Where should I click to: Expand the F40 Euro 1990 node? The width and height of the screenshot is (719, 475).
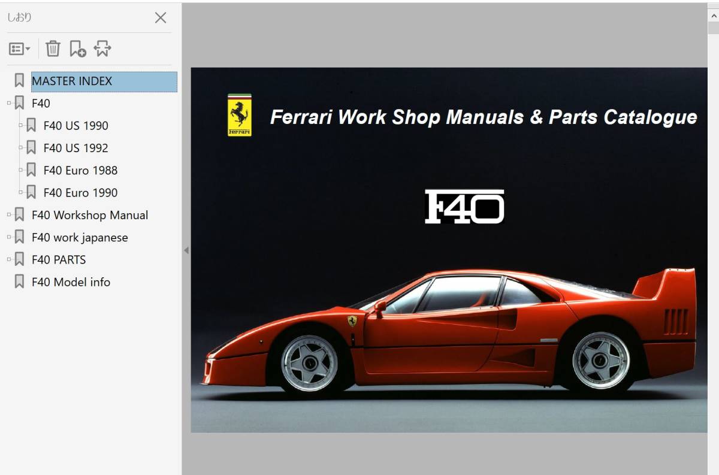point(21,192)
